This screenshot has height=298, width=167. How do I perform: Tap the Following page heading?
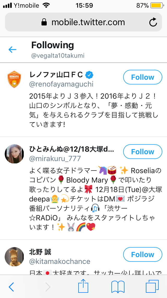53,45
